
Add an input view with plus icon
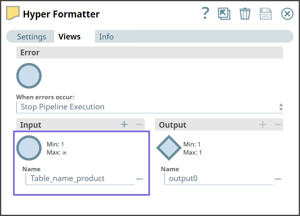coord(124,124)
